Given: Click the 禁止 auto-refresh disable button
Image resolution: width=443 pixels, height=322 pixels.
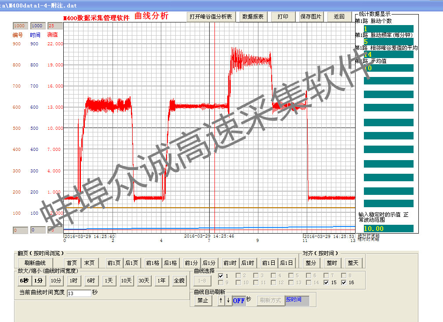Looking at the screenshot, I should (x=203, y=300).
